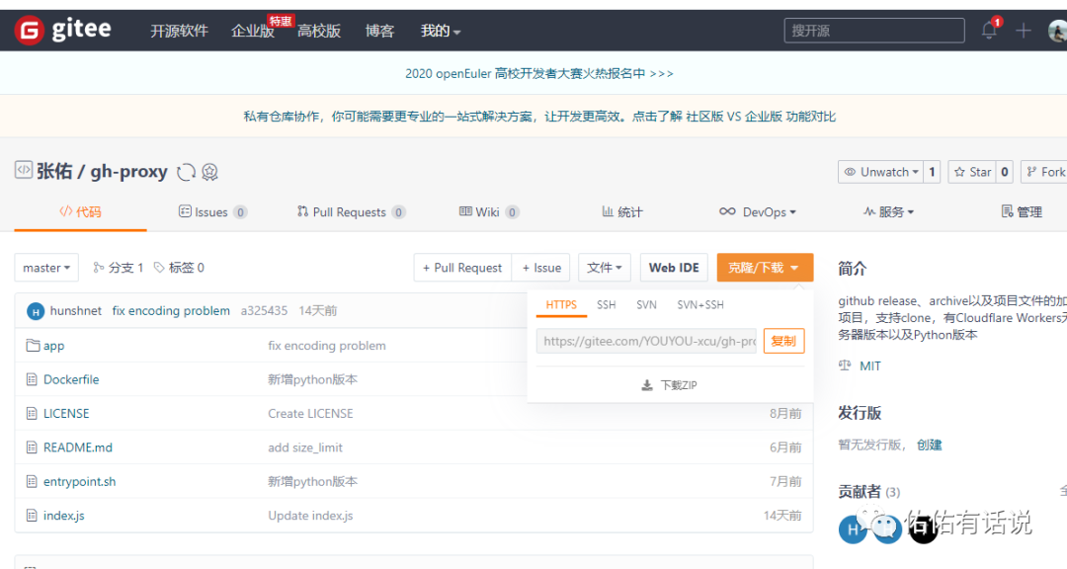This screenshot has height=569, width=1067.
Task: Click the Gitee logo
Action: [x=63, y=30]
